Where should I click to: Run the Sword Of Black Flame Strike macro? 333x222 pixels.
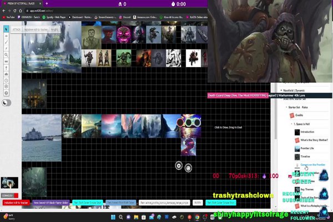(51, 203)
